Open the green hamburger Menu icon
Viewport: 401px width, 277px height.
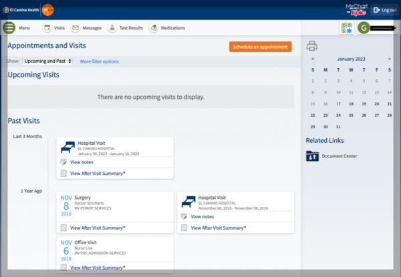coord(9,27)
